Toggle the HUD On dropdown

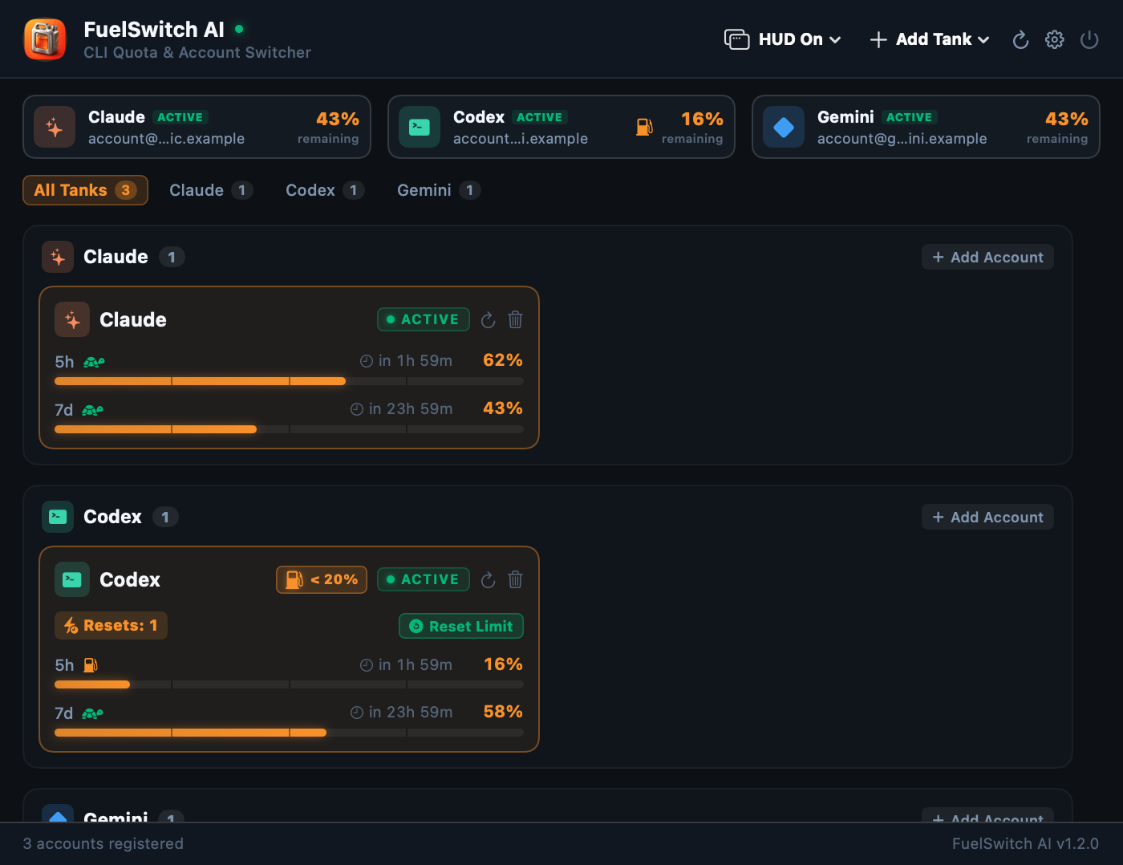(x=783, y=39)
